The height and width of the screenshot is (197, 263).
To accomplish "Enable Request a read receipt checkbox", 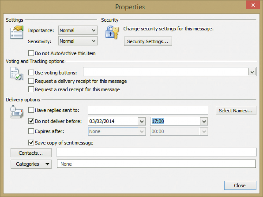I will click(31, 89).
